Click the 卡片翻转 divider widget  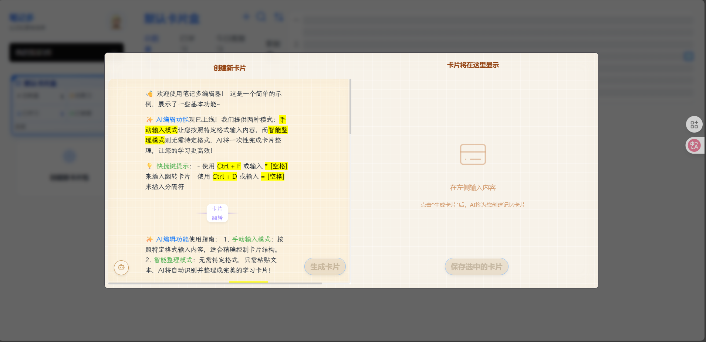click(217, 213)
